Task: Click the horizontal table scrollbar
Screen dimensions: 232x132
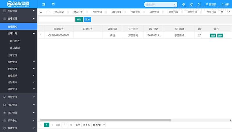Action: [x=106, y=120]
